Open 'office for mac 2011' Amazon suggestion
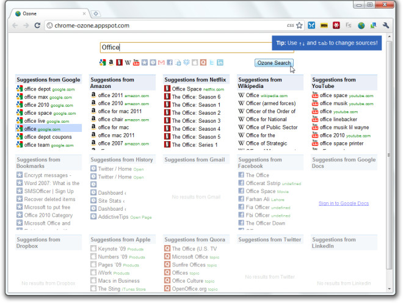This screenshot has height=303, width=403. [x=123, y=111]
